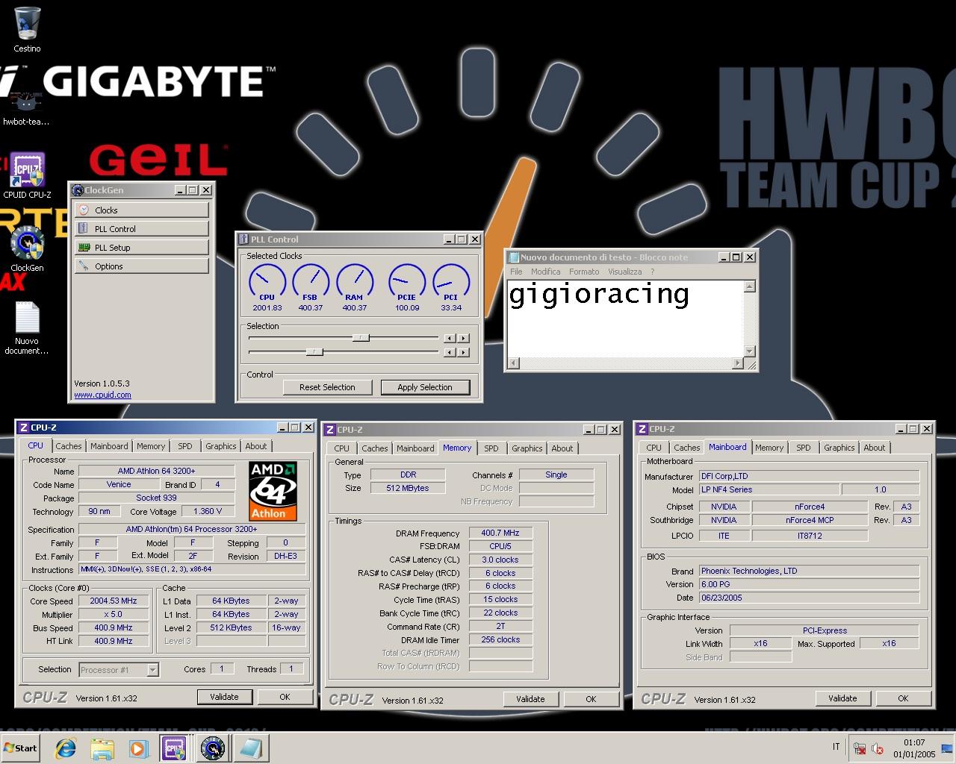Open the ? help menu in Notepad
Screen dimensions: 956x764
[x=652, y=272]
